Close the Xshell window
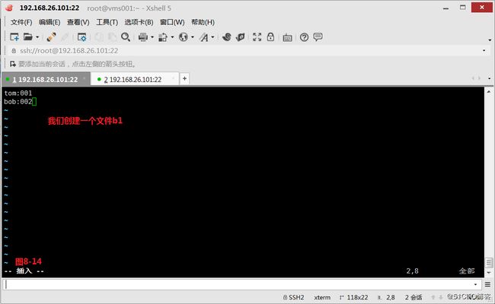 tap(482, 8)
